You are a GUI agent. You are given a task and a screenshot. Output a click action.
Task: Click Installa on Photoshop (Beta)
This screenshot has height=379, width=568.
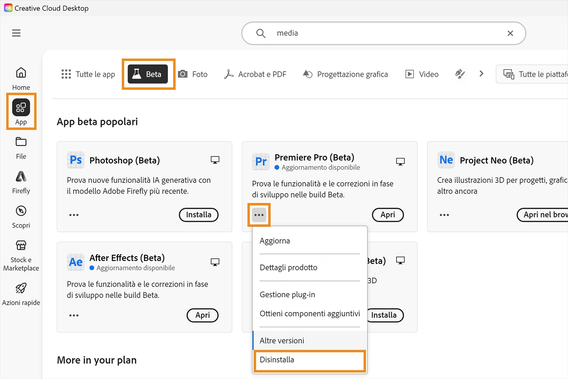(x=198, y=215)
